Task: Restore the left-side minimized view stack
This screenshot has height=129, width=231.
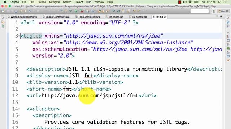Action: coord(3,18)
